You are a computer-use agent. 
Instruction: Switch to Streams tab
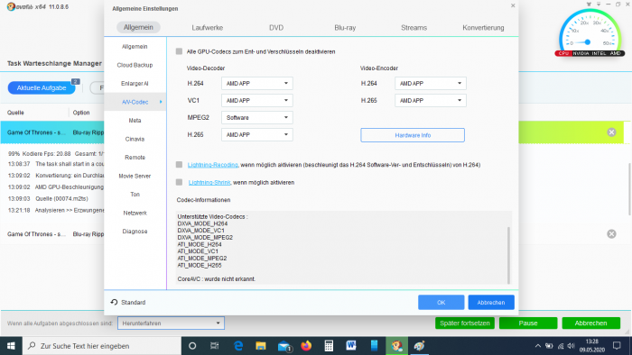coord(414,28)
